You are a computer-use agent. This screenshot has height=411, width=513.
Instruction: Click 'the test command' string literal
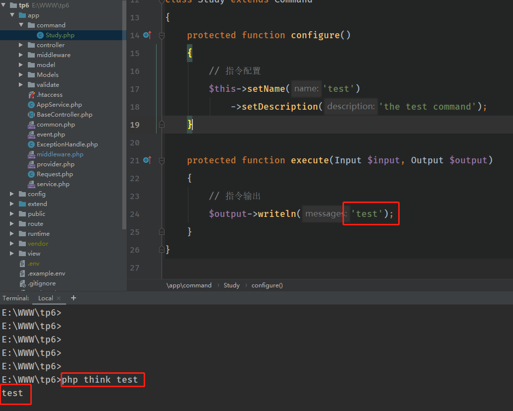[427, 107]
